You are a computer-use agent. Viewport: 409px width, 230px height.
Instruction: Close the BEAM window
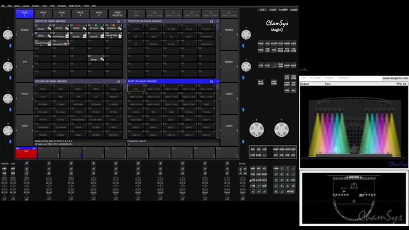click(217, 81)
